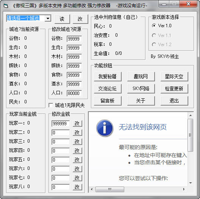The width and height of the screenshot is (200, 199).
Task: Choose the Ver 1.2 version option
Action: coord(154,45)
